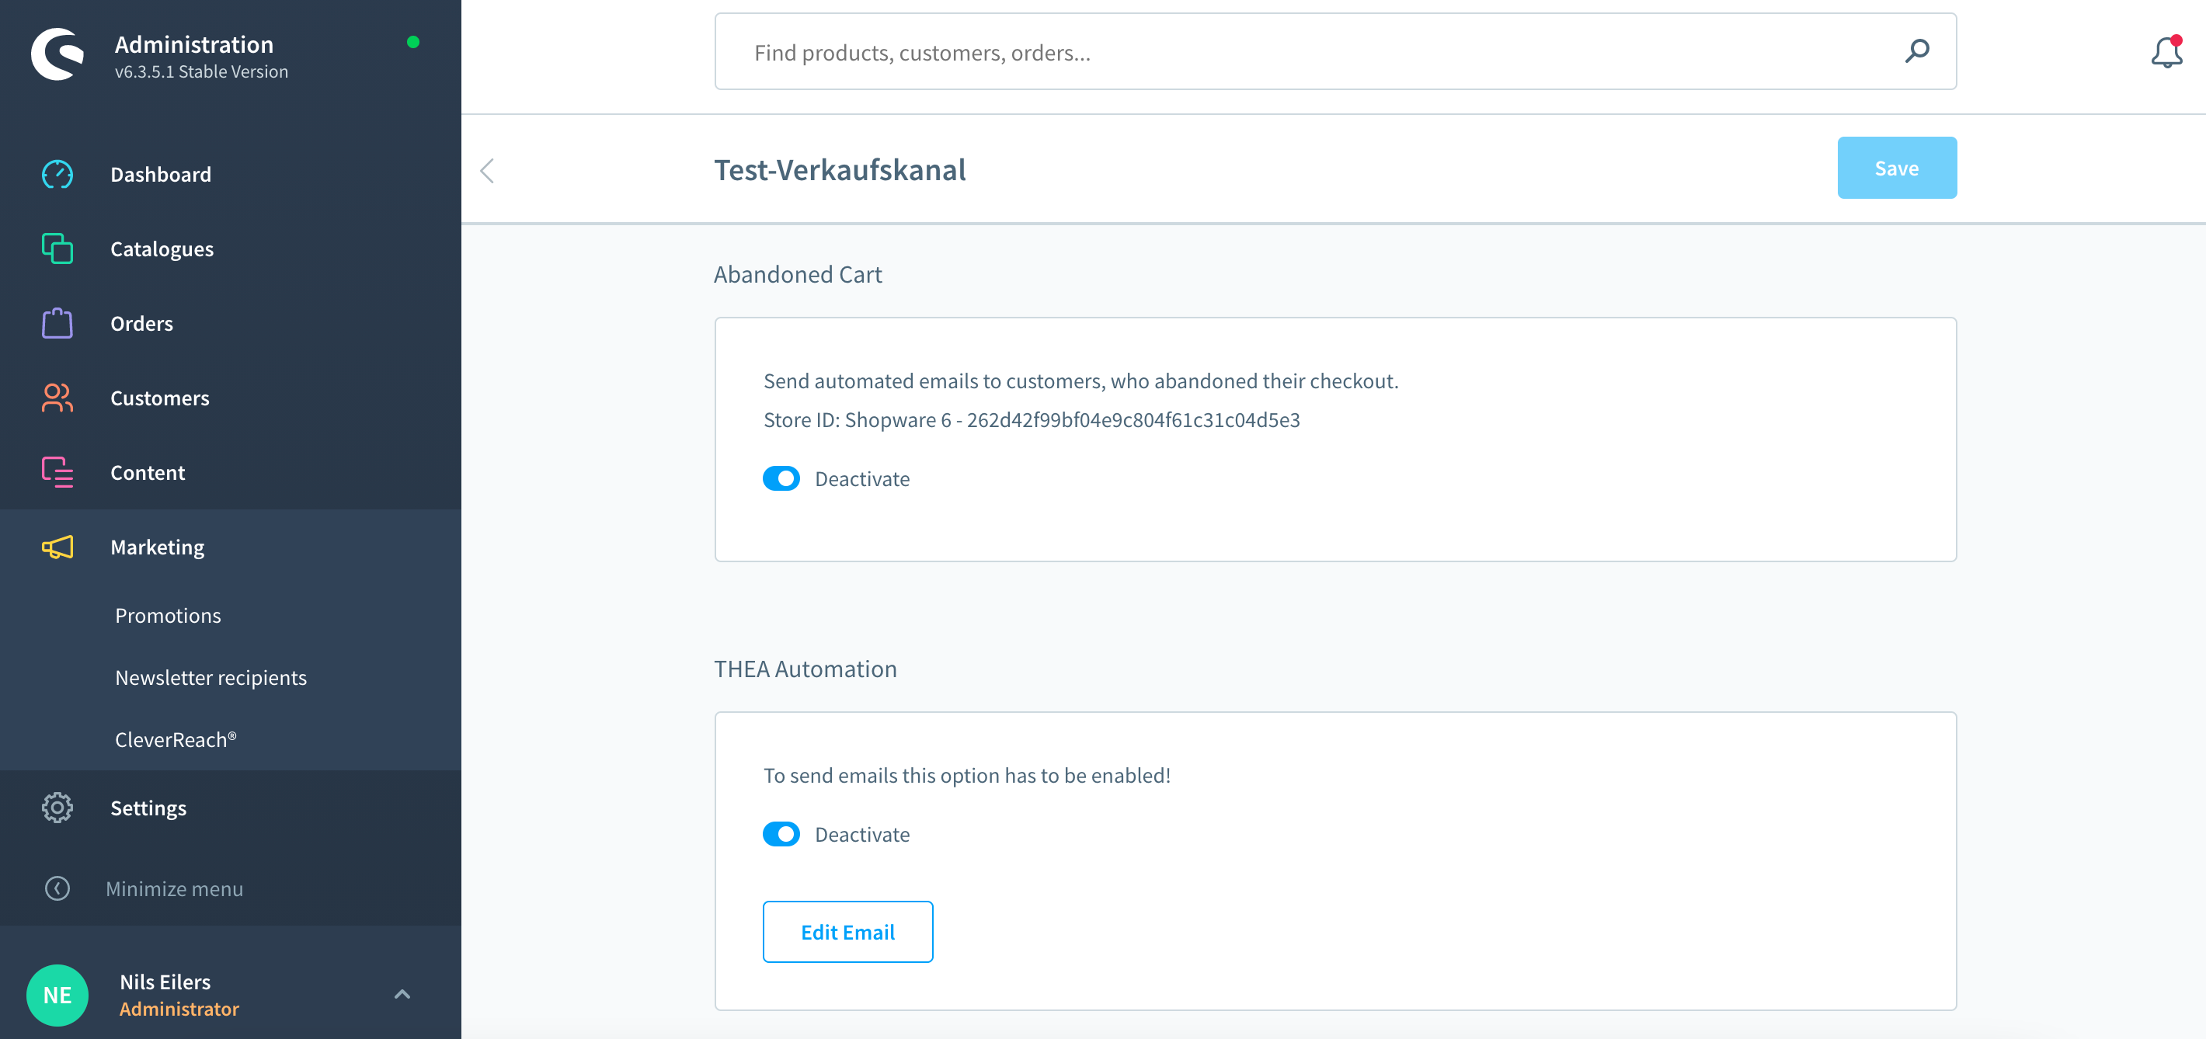Viewport: 2206px width, 1039px height.
Task: Click the Content layout icon
Action: 57,472
